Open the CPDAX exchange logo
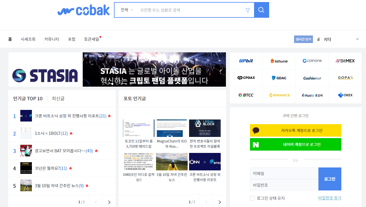The image size is (366, 207). pos(246,78)
